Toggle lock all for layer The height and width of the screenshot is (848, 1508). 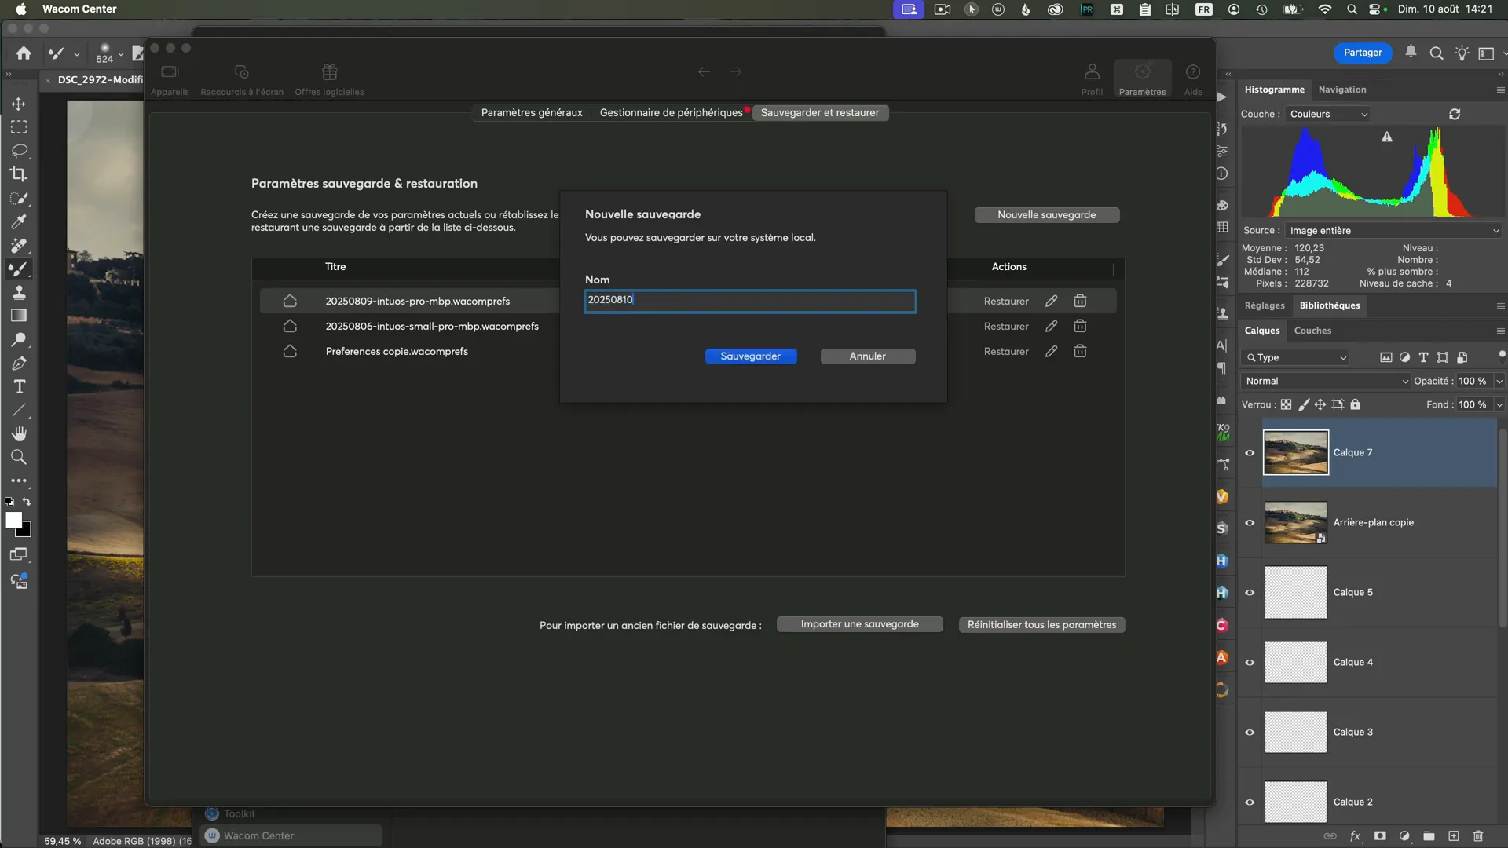point(1355,404)
